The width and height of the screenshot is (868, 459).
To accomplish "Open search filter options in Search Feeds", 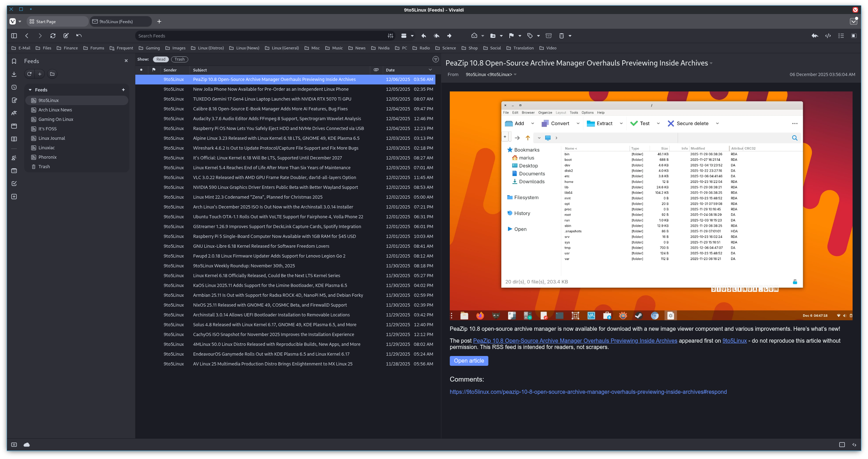I will pos(390,36).
